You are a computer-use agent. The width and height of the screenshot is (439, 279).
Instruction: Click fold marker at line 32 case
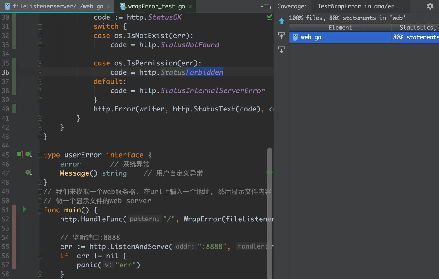(40, 36)
